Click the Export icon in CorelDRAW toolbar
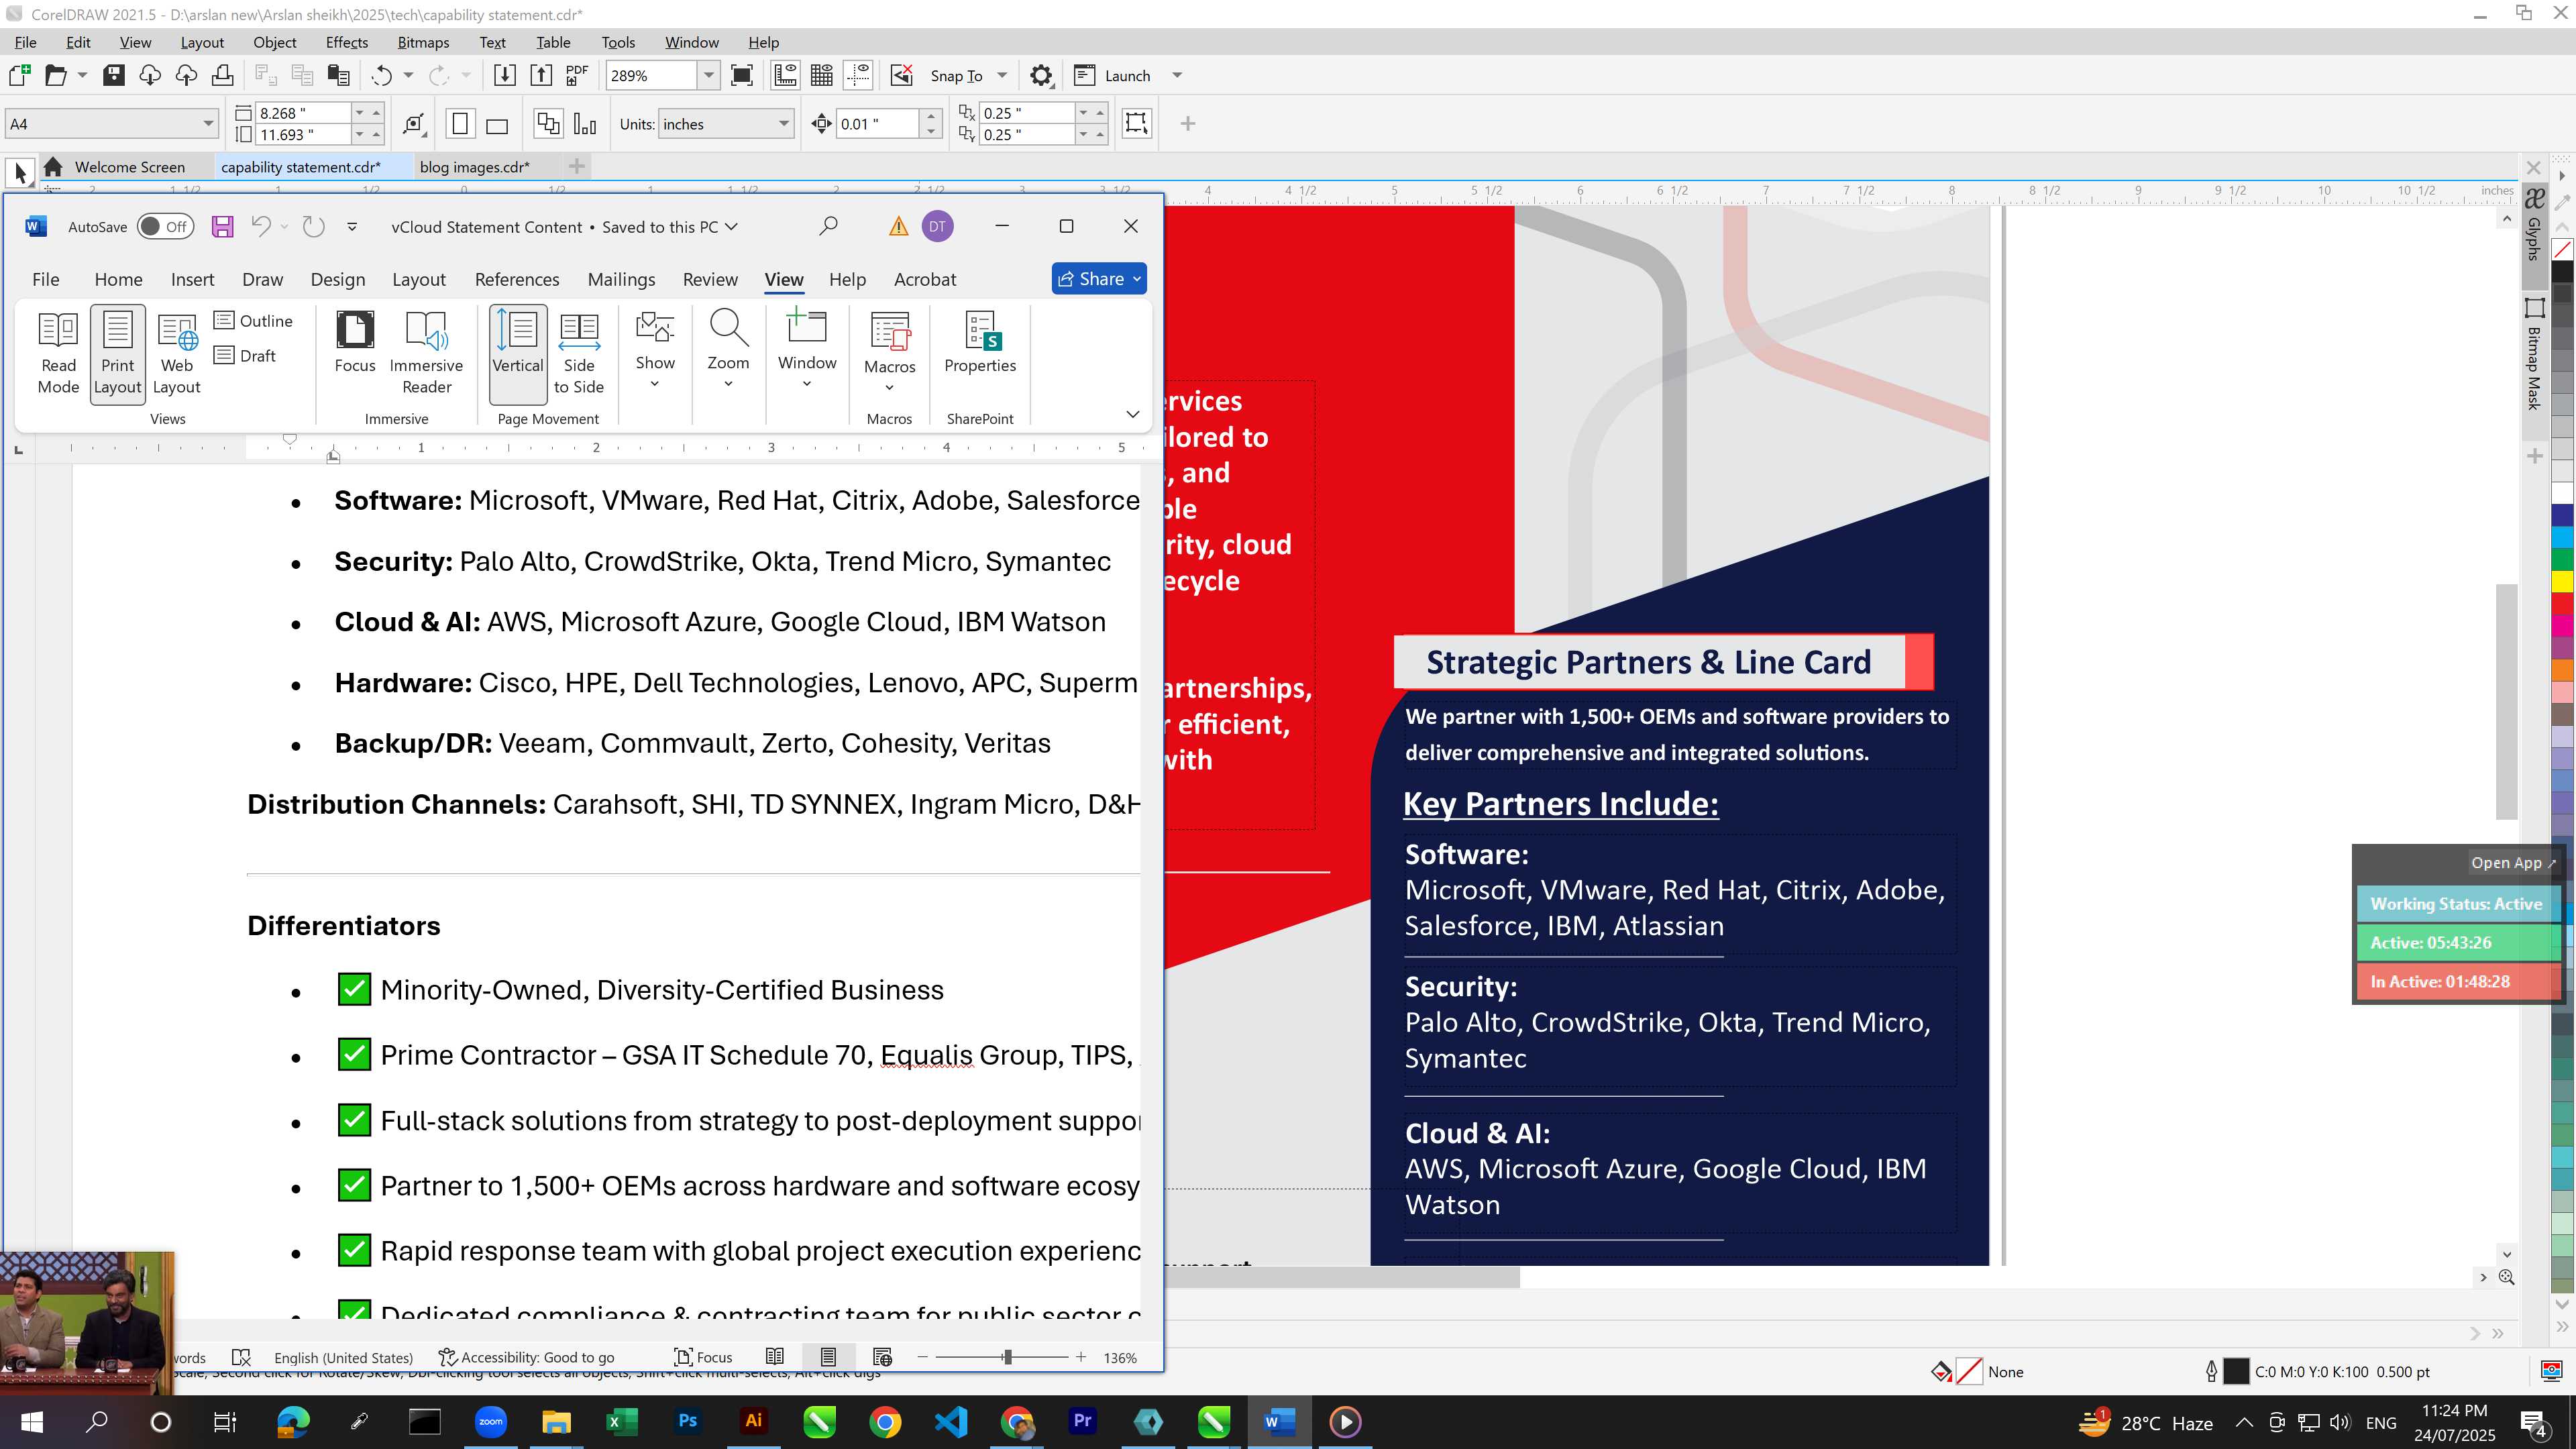This screenshot has width=2576, height=1449. click(540, 75)
